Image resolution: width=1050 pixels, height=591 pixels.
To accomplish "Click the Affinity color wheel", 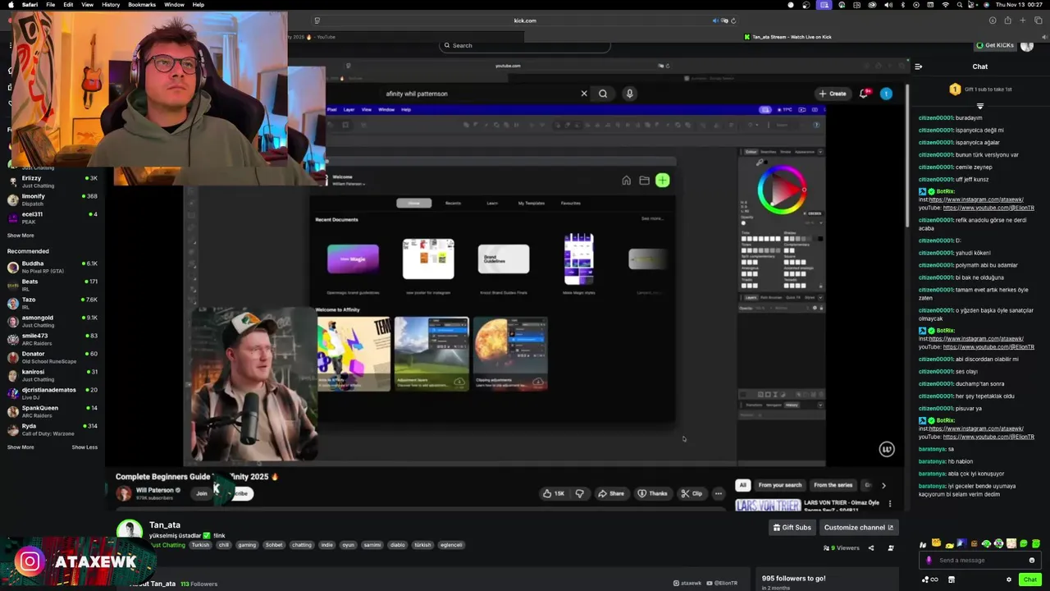I will click(x=782, y=190).
